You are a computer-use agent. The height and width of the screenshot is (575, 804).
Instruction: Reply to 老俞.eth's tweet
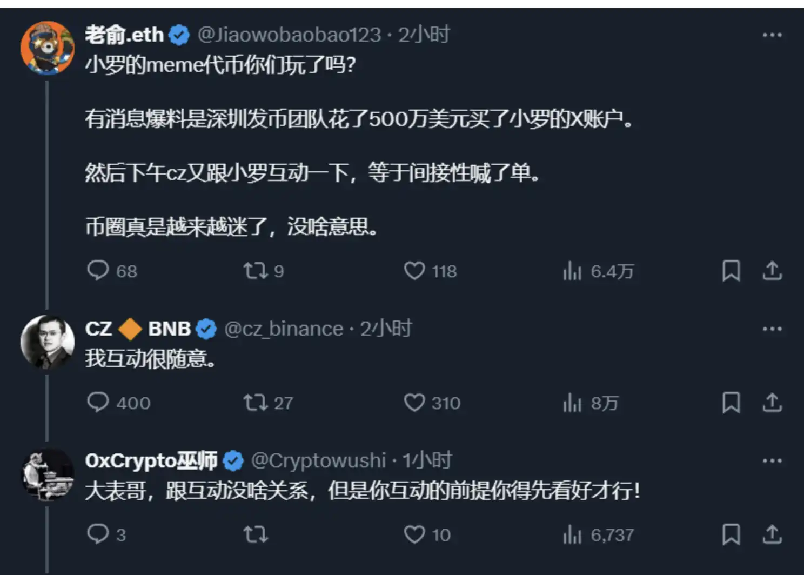point(98,270)
